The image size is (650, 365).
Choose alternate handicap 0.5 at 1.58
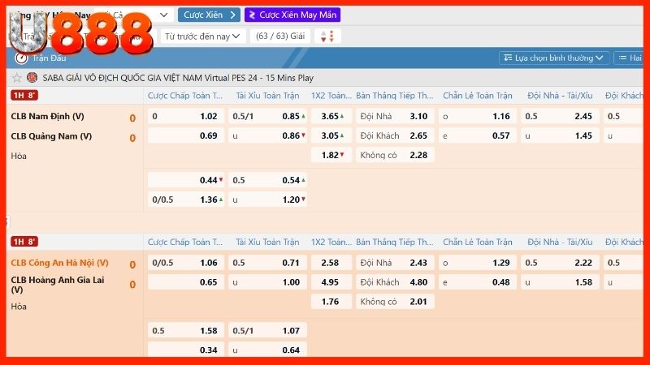186,331
